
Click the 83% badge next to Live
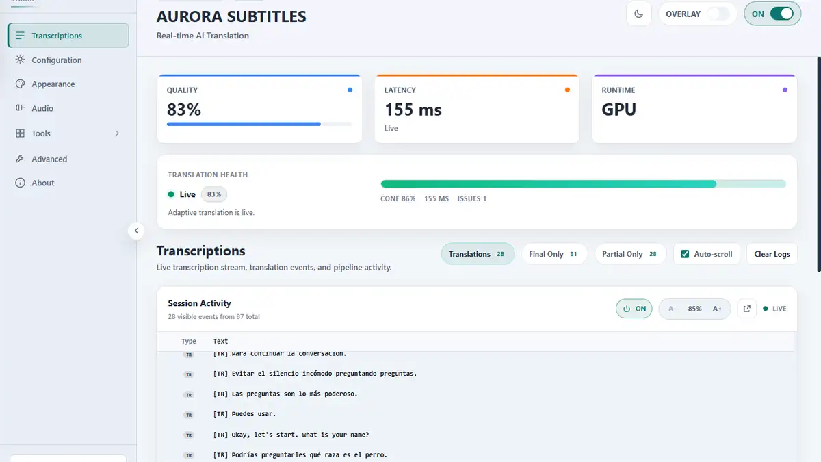(214, 194)
